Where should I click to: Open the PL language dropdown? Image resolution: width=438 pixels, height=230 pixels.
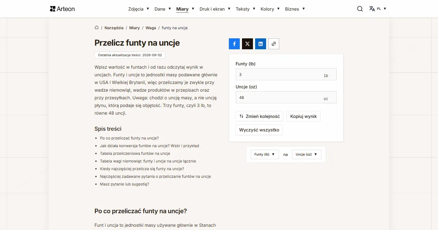coord(382,9)
